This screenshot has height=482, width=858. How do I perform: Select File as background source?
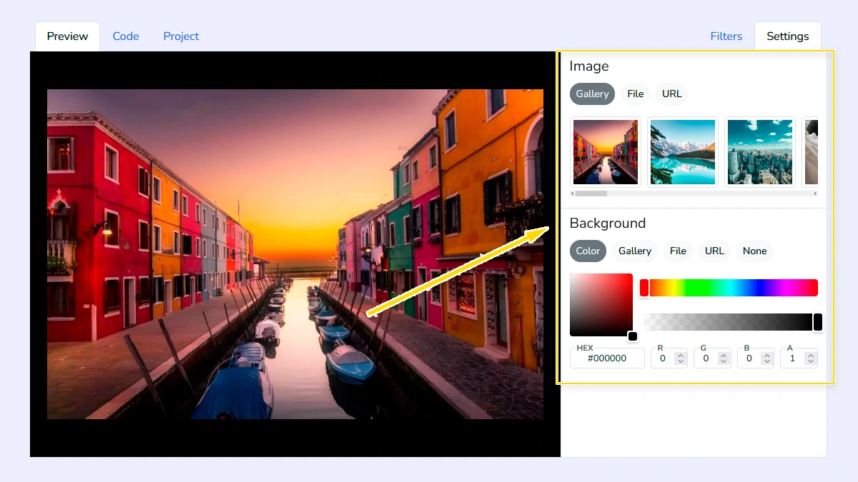(x=678, y=251)
